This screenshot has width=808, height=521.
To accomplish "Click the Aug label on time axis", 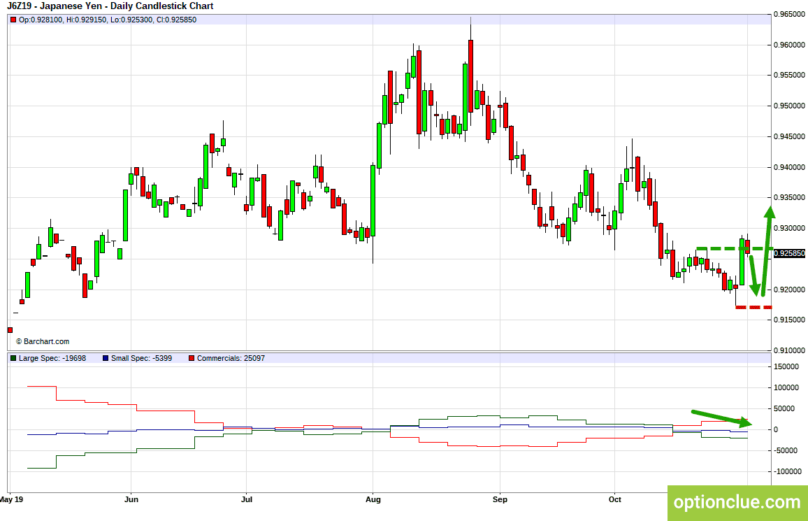I will point(373,499).
